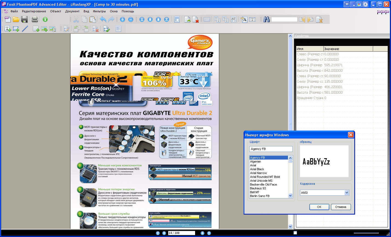The image size is (391, 237).
Task: Click the Save floppy disk icon
Action: tap(24, 19)
